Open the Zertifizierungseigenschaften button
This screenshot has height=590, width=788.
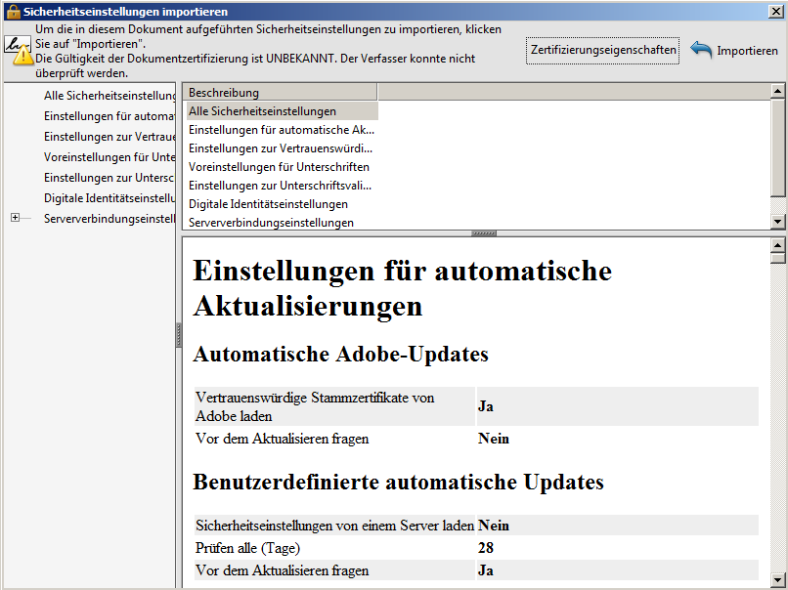click(602, 50)
